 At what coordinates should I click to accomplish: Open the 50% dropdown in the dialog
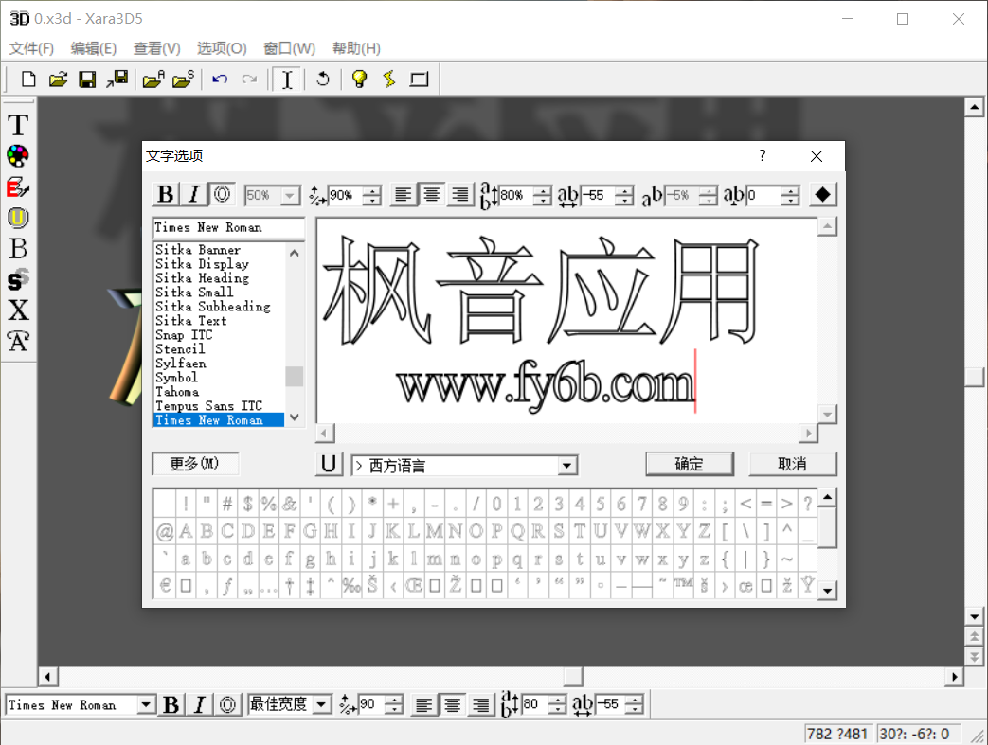click(290, 195)
